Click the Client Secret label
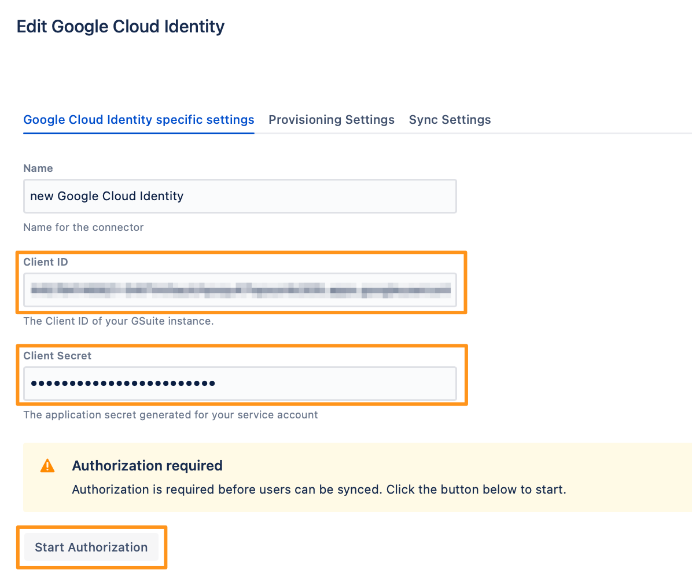692x581 pixels. (57, 356)
